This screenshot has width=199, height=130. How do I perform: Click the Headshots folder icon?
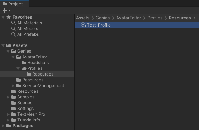click(x=24, y=63)
